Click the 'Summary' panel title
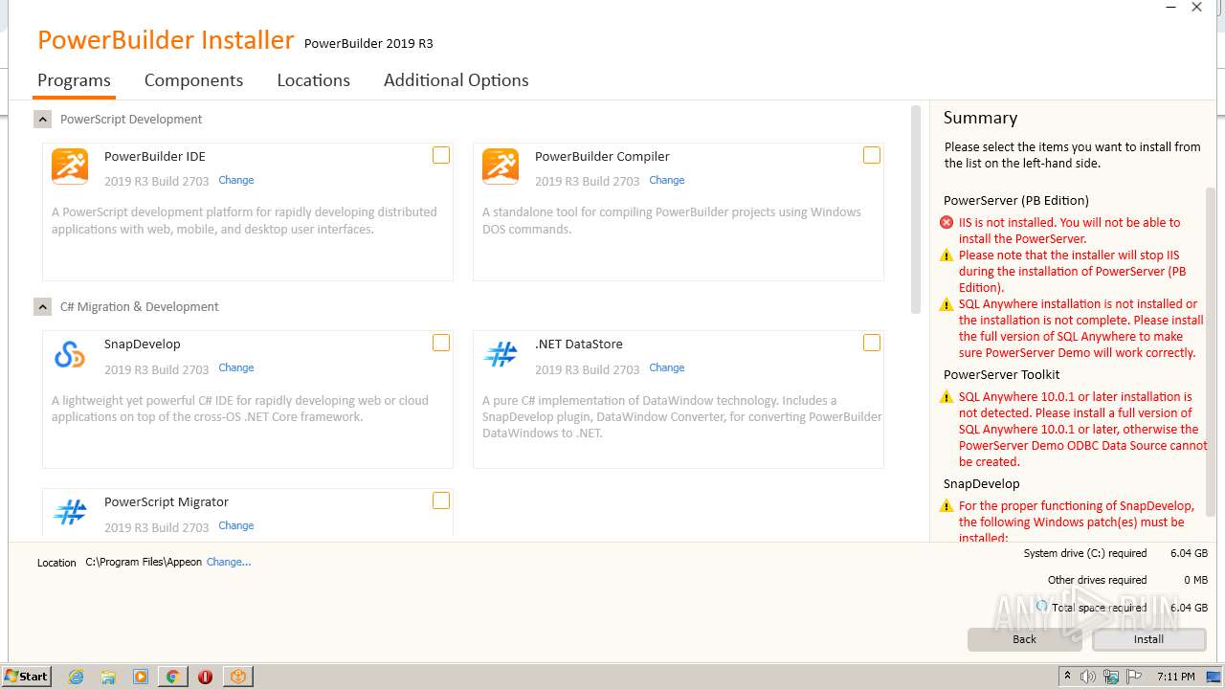 coord(980,118)
